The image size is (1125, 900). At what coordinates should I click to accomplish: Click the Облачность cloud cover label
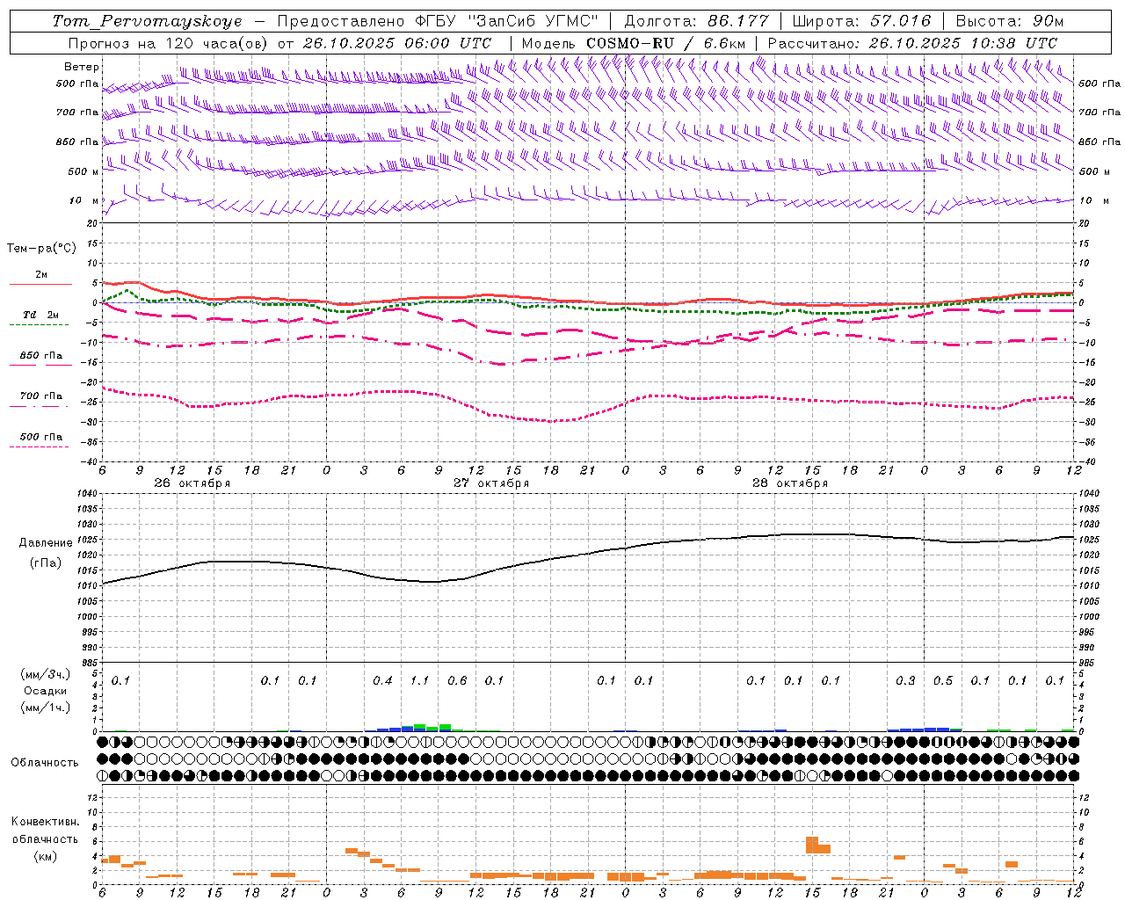(x=45, y=763)
